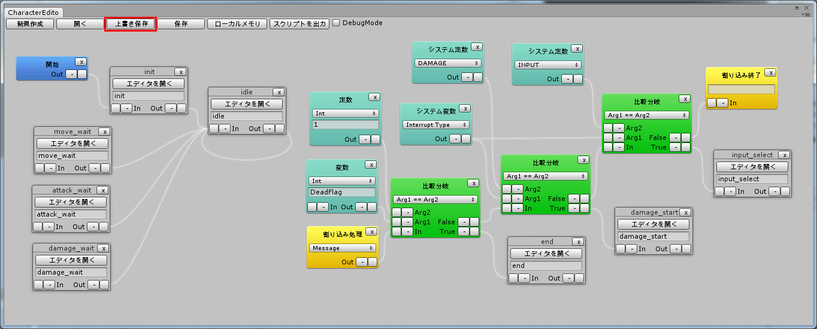Open the Message dropdown in 割り込み処理
This screenshot has width=817, height=329.
tap(343, 248)
